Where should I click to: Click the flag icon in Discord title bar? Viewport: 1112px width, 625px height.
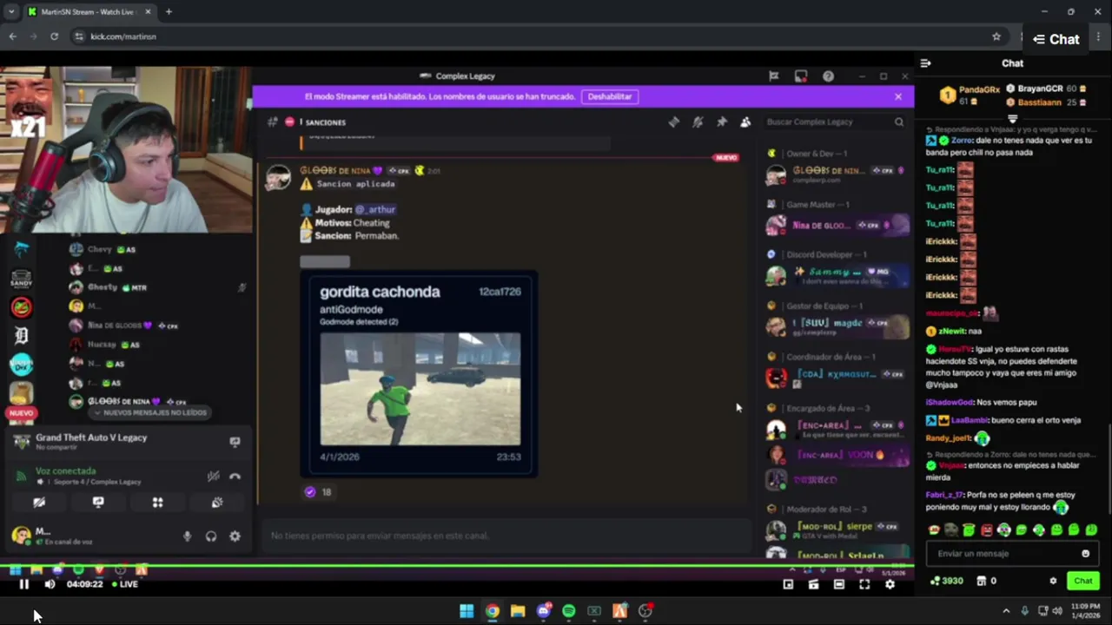(773, 76)
